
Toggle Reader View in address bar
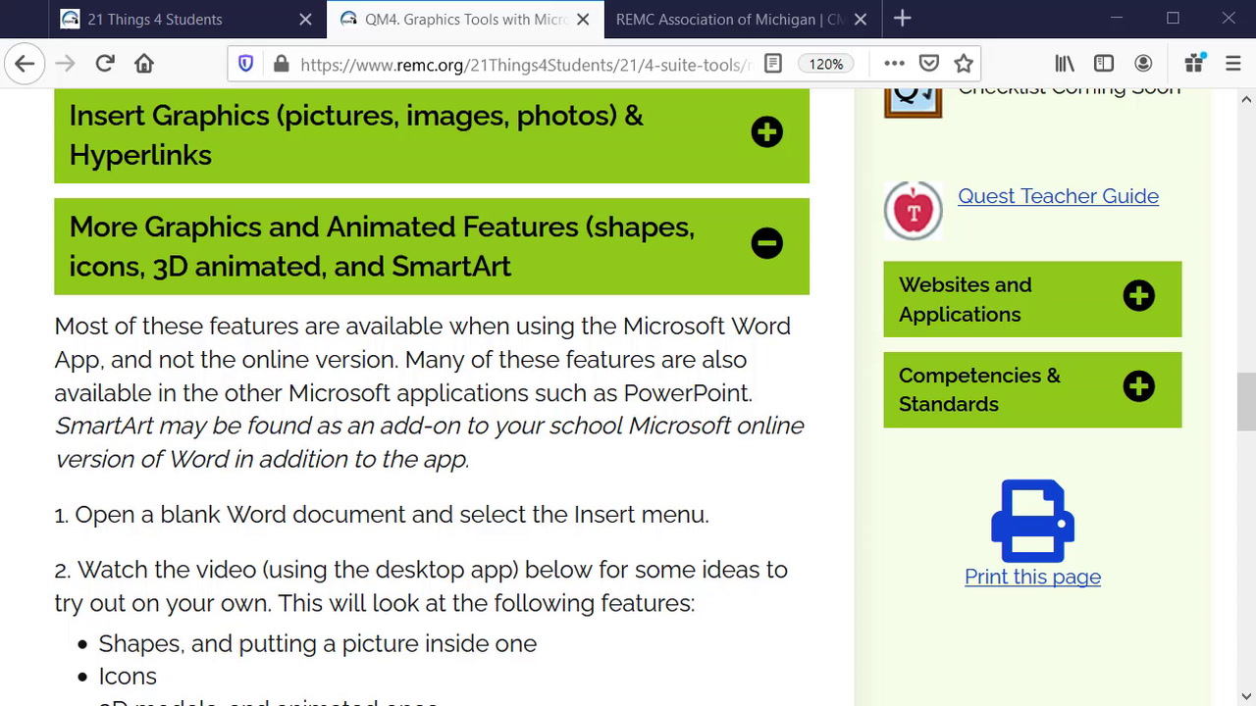[773, 64]
